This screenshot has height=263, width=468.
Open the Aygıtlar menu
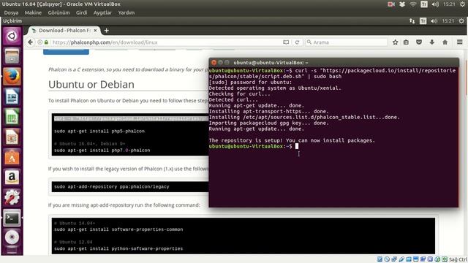click(102, 13)
